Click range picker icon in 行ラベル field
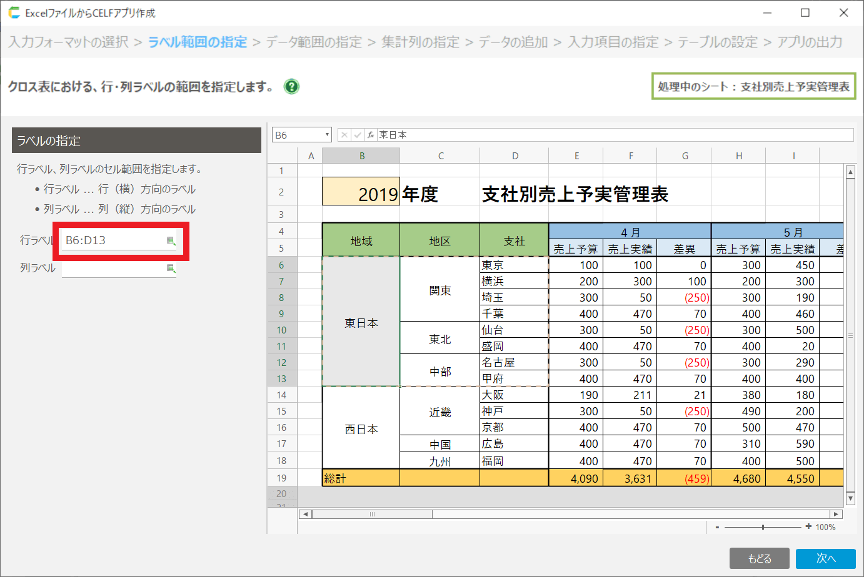864x577 pixels. 171,240
